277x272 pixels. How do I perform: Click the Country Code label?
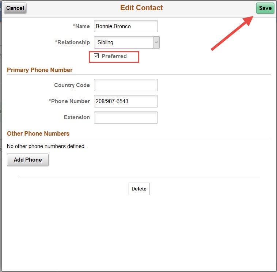click(72, 85)
